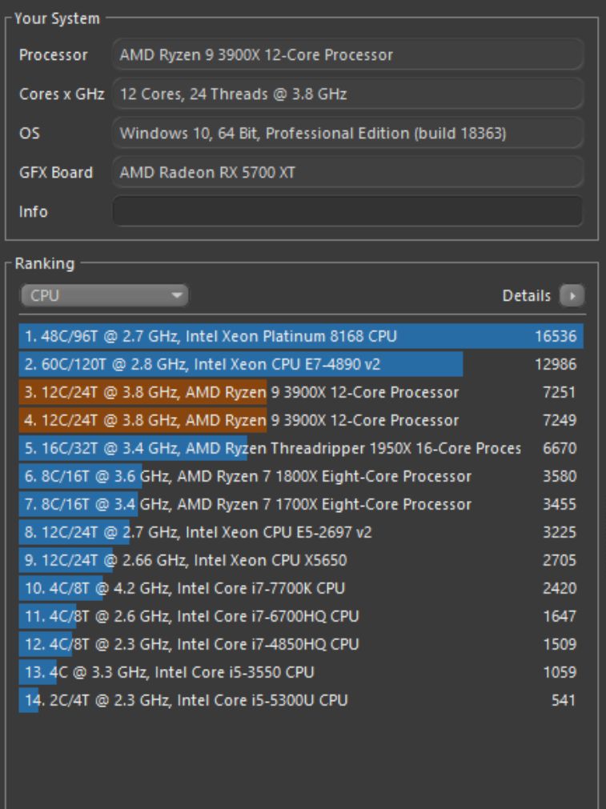Select rank 4 Ryzen 9 3900X row scoring 7249
Viewport: 606px width, 809px height.
[x=302, y=420]
